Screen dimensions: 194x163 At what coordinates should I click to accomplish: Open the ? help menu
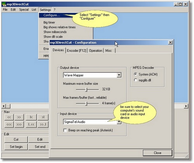pos(55,10)
